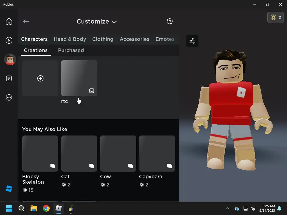Viewport: 287px width, 215px height.
Task: Open the More ellipsis icon in the sidebar
Action: [9, 97]
